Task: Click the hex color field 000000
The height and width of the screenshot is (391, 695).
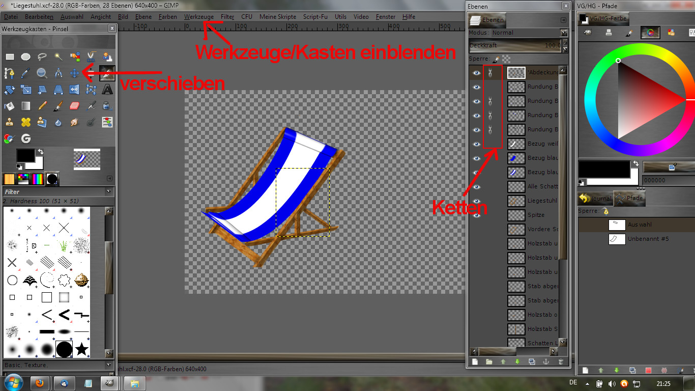Action: [x=668, y=180]
